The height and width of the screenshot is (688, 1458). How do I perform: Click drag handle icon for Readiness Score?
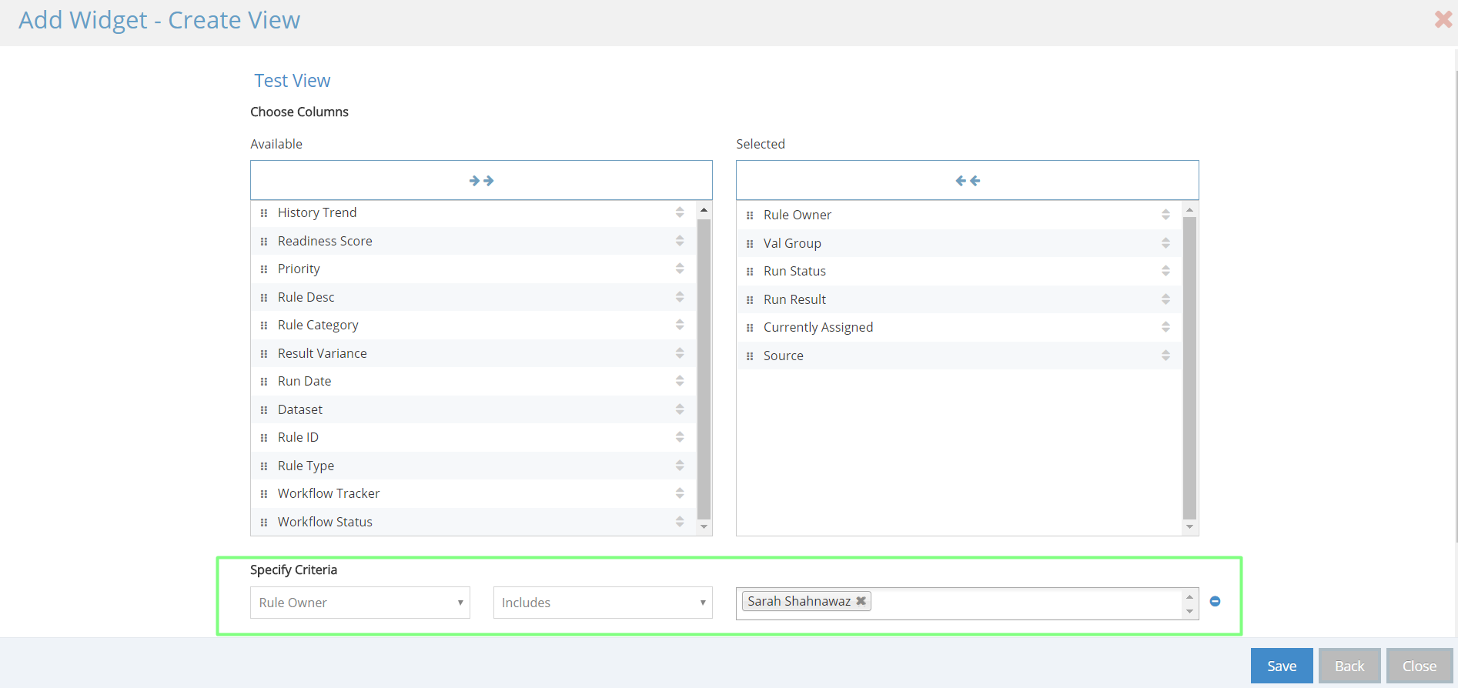click(264, 242)
